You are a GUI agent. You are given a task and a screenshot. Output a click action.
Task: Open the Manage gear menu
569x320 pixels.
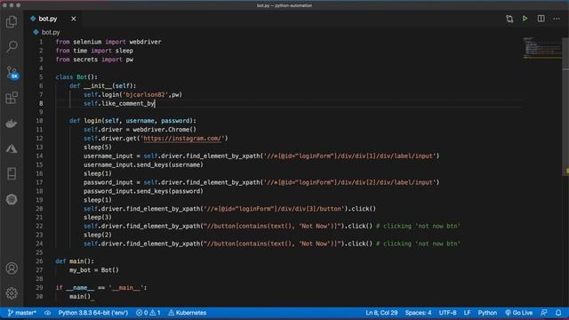pyautogui.click(x=12, y=292)
